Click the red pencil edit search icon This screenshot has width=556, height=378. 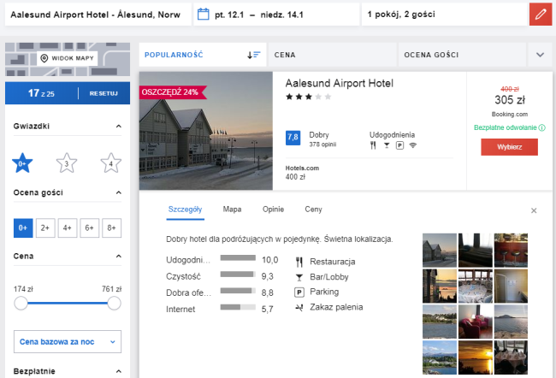541,15
